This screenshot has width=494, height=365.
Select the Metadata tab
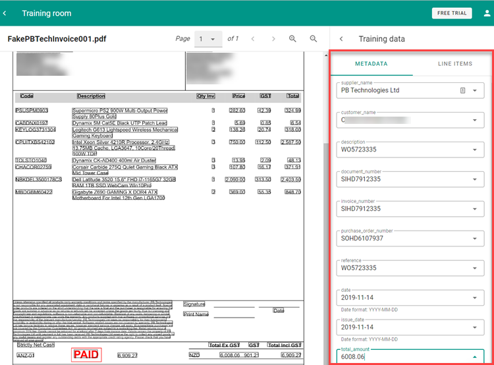point(371,64)
